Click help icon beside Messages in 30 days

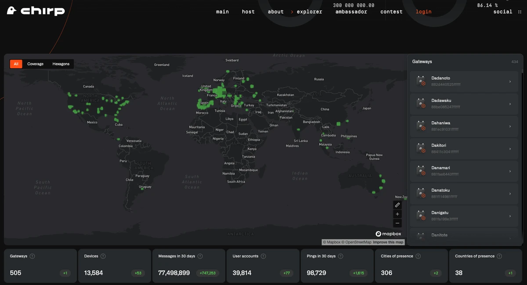click(200, 256)
